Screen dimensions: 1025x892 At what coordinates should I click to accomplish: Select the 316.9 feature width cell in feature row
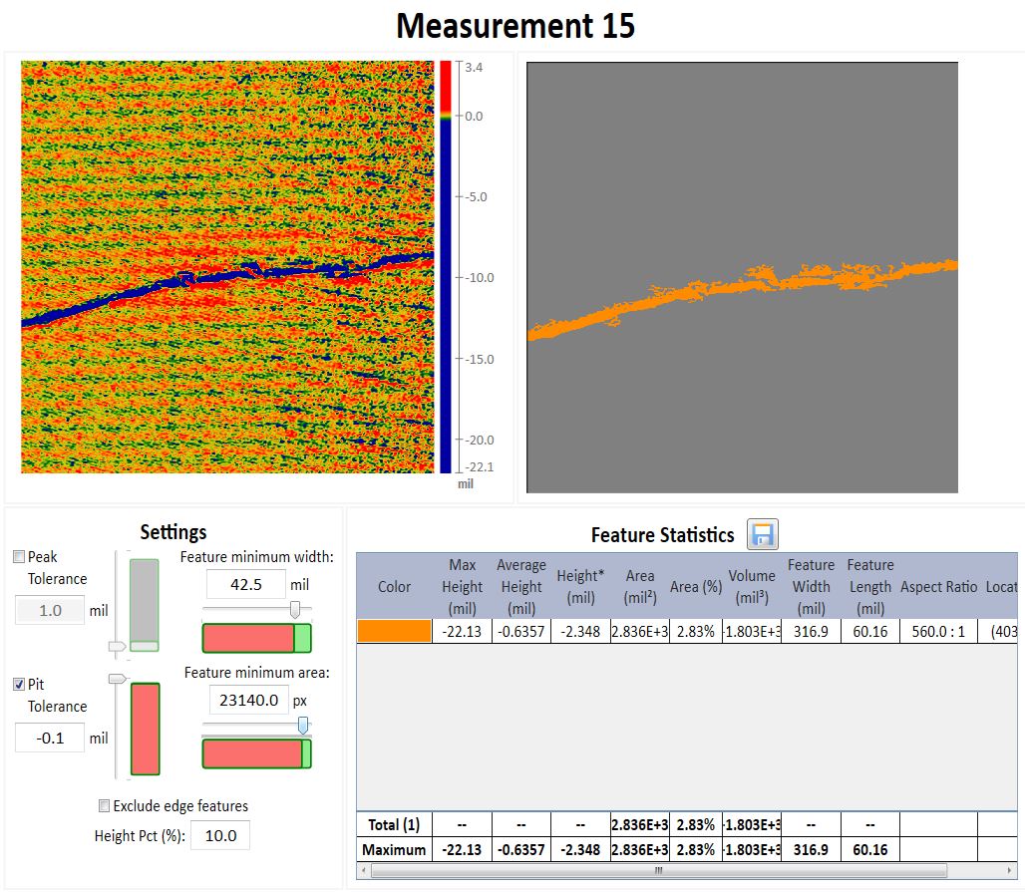tap(812, 631)
